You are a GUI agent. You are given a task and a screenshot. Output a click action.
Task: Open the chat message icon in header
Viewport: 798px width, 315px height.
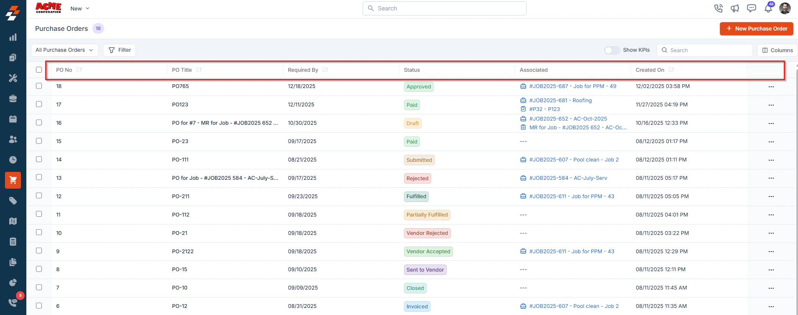tap(752, 8)
